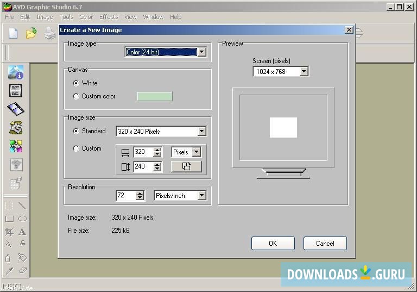Click the grayed stamp picture sidebar icon

[x=16, y=165]
